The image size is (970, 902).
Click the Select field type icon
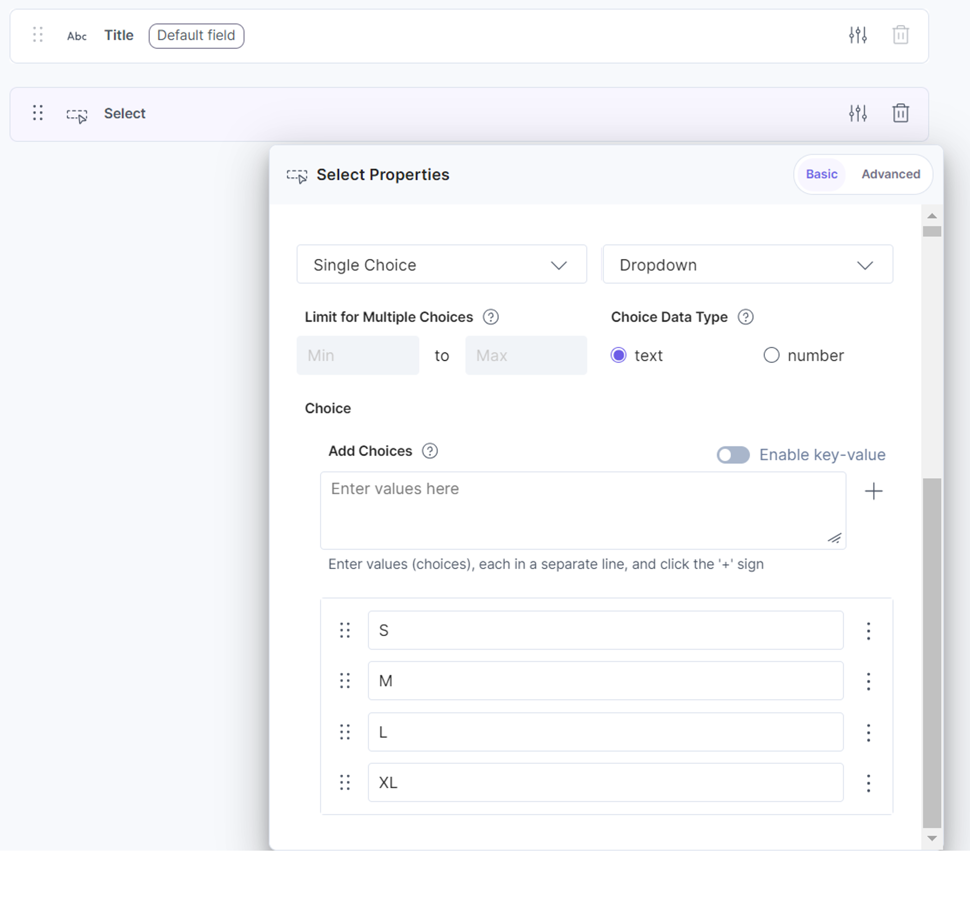click(x=77, y=116)
